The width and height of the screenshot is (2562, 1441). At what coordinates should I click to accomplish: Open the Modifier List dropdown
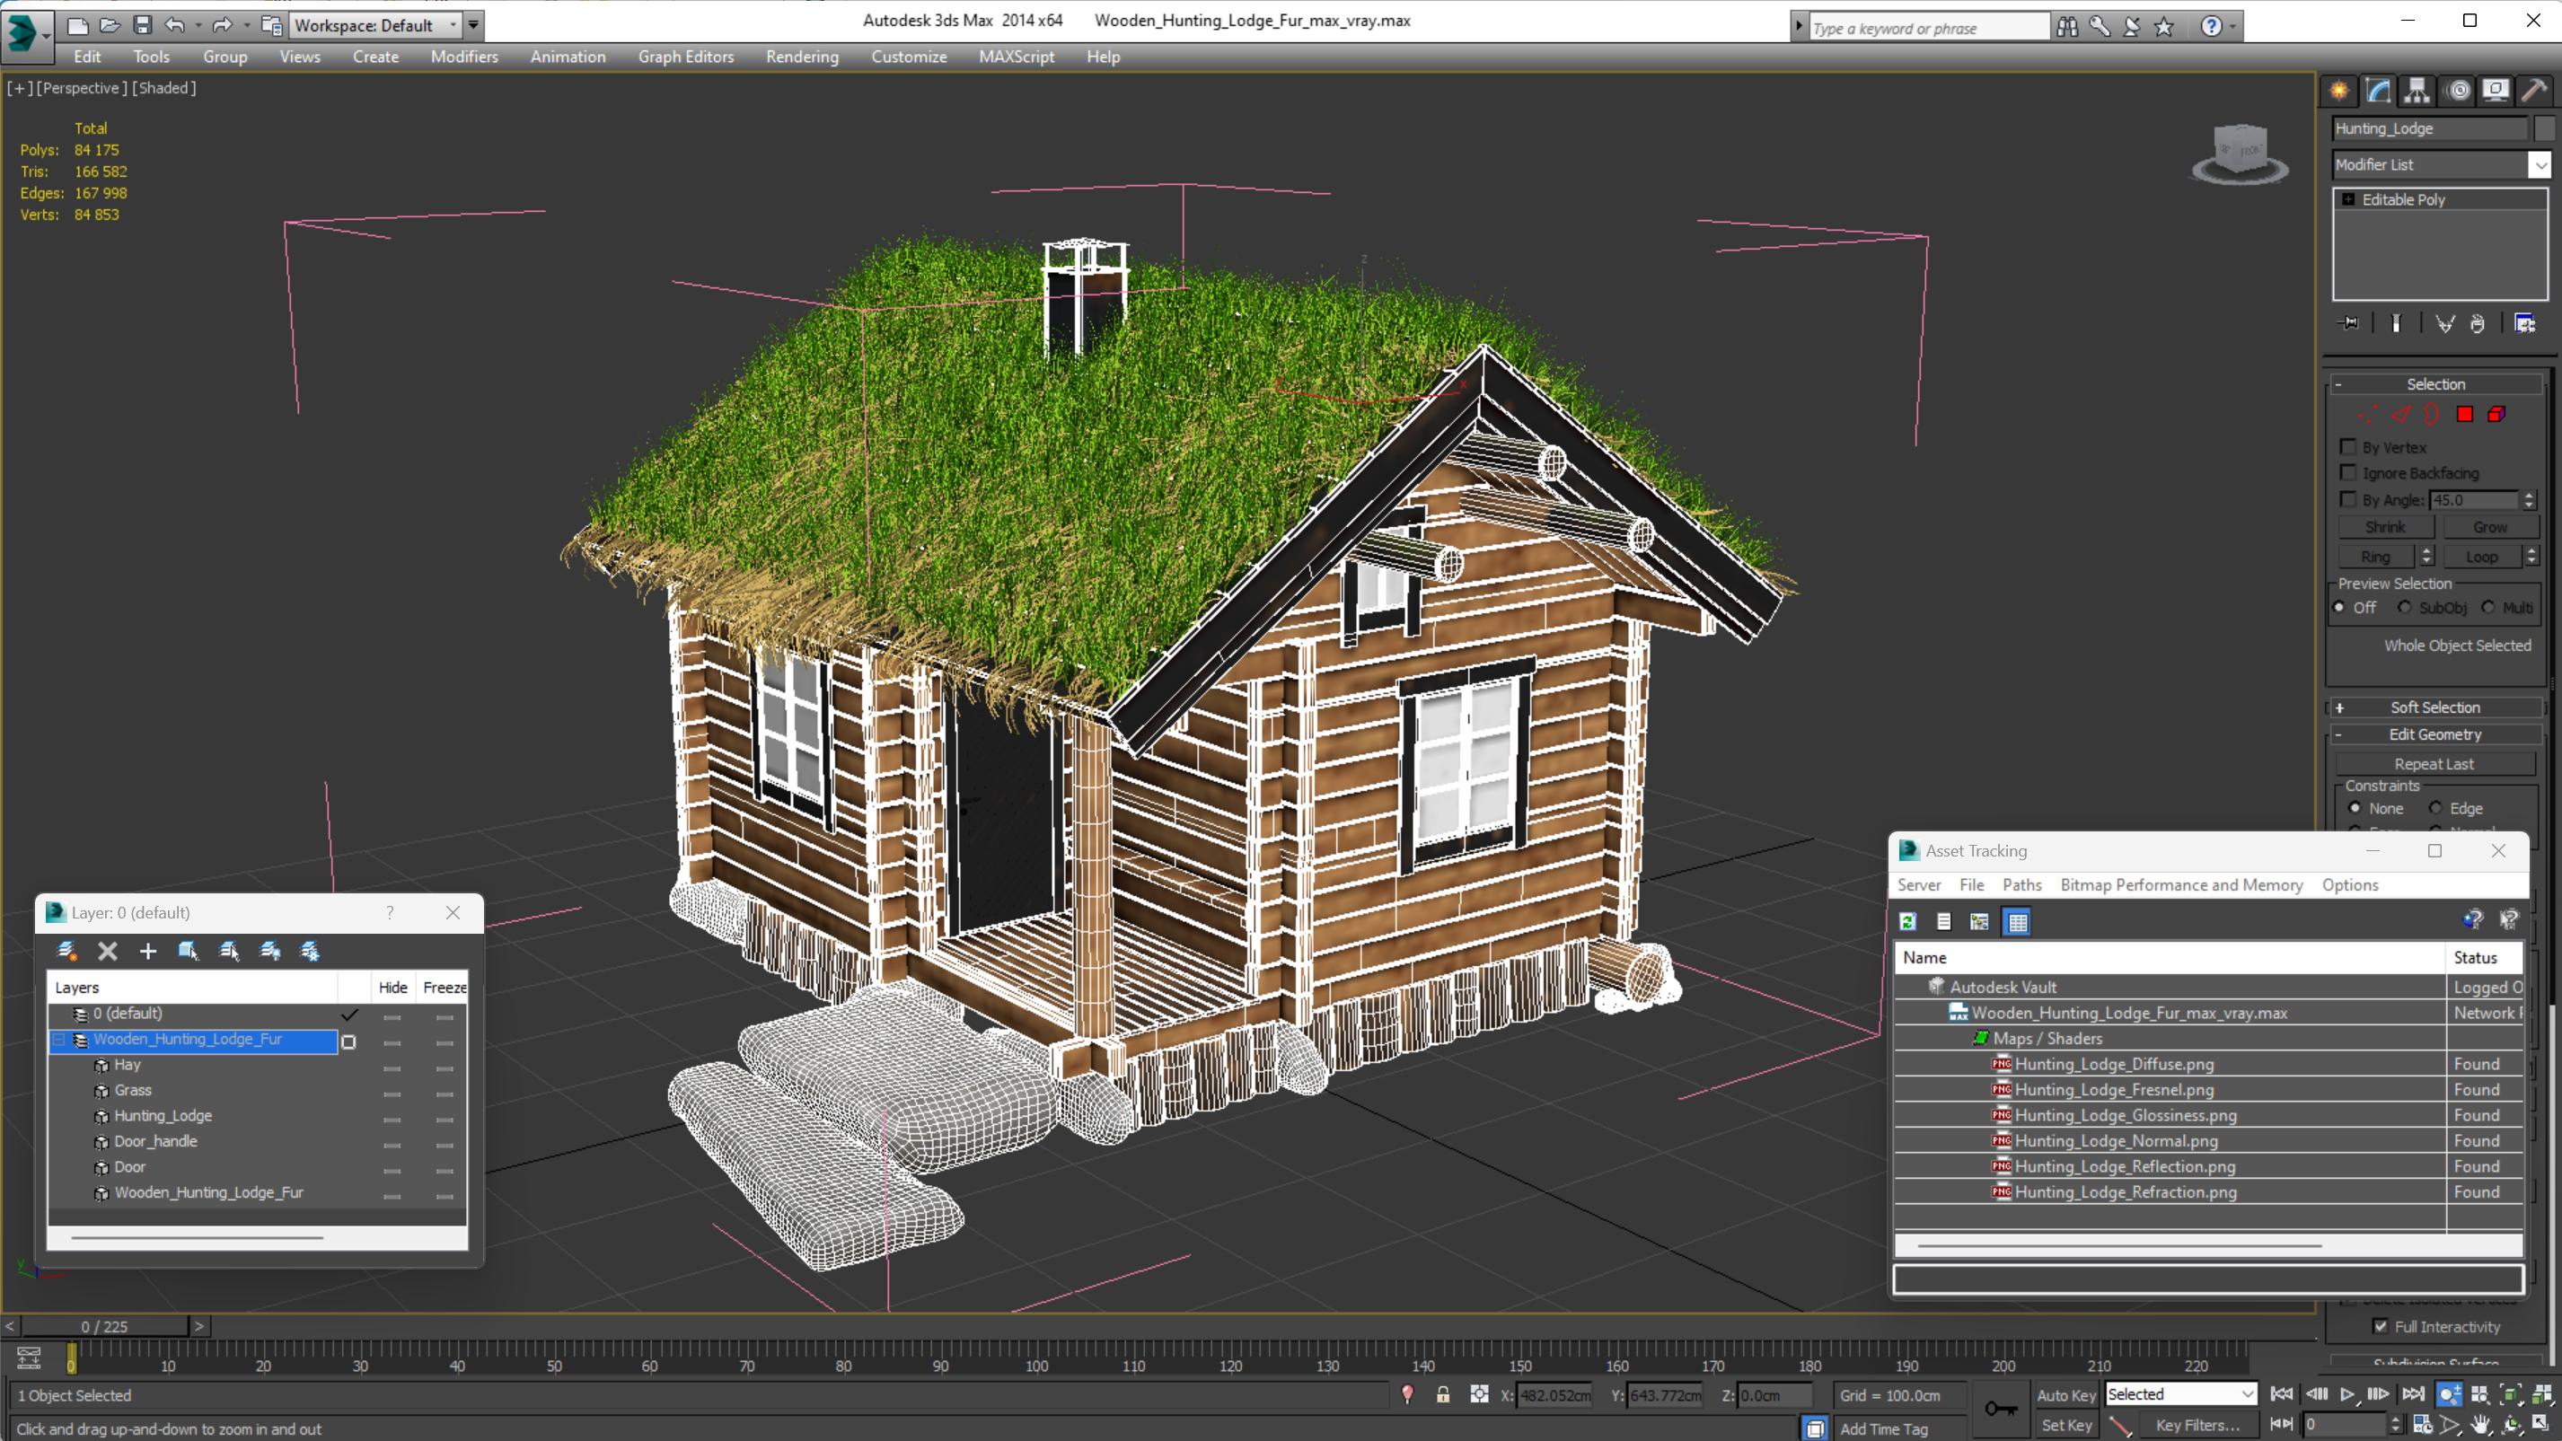2540,164
